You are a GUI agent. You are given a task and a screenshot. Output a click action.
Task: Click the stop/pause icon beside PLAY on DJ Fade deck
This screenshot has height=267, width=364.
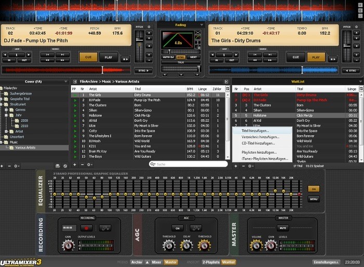(x=125, y=59)
